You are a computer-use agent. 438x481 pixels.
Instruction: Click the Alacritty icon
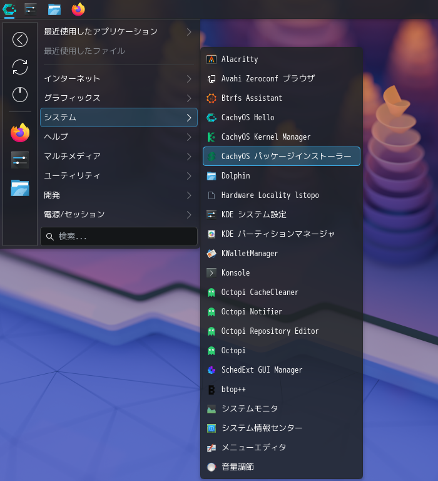[x=211, y=59]
